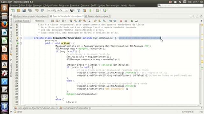This screenshot has height=114, width=204.
Task: Open dropdown arrow beside Run Project icon
Action: pyautogui.click(x=93, y=10)
